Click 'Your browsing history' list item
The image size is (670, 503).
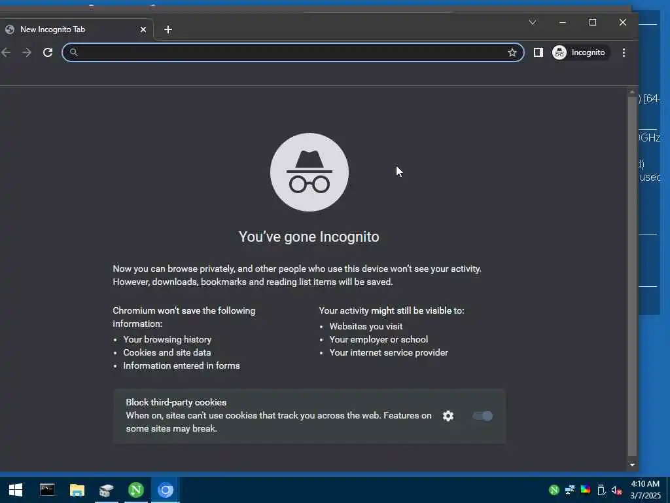click(x=167, y=340)
